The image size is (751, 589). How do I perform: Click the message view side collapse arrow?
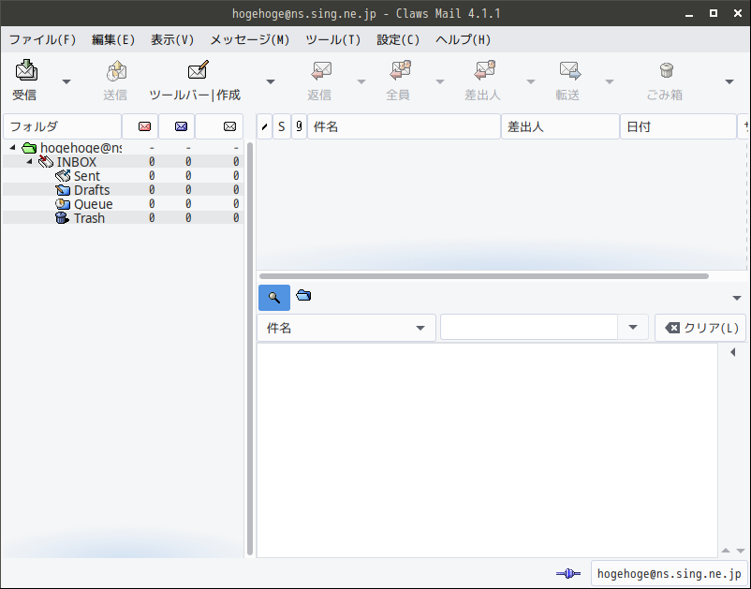[733, 352]
